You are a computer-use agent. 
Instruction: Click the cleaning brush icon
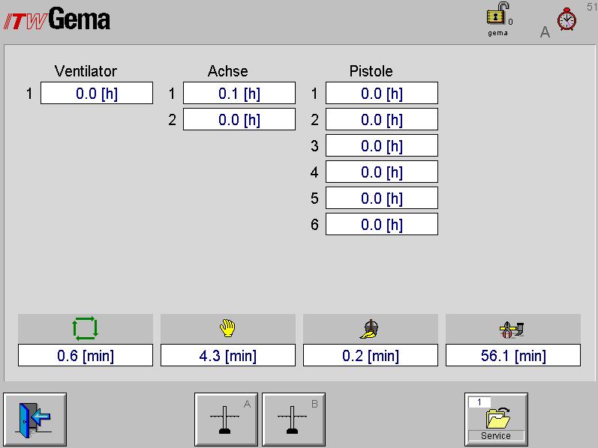tap(370, 329)
